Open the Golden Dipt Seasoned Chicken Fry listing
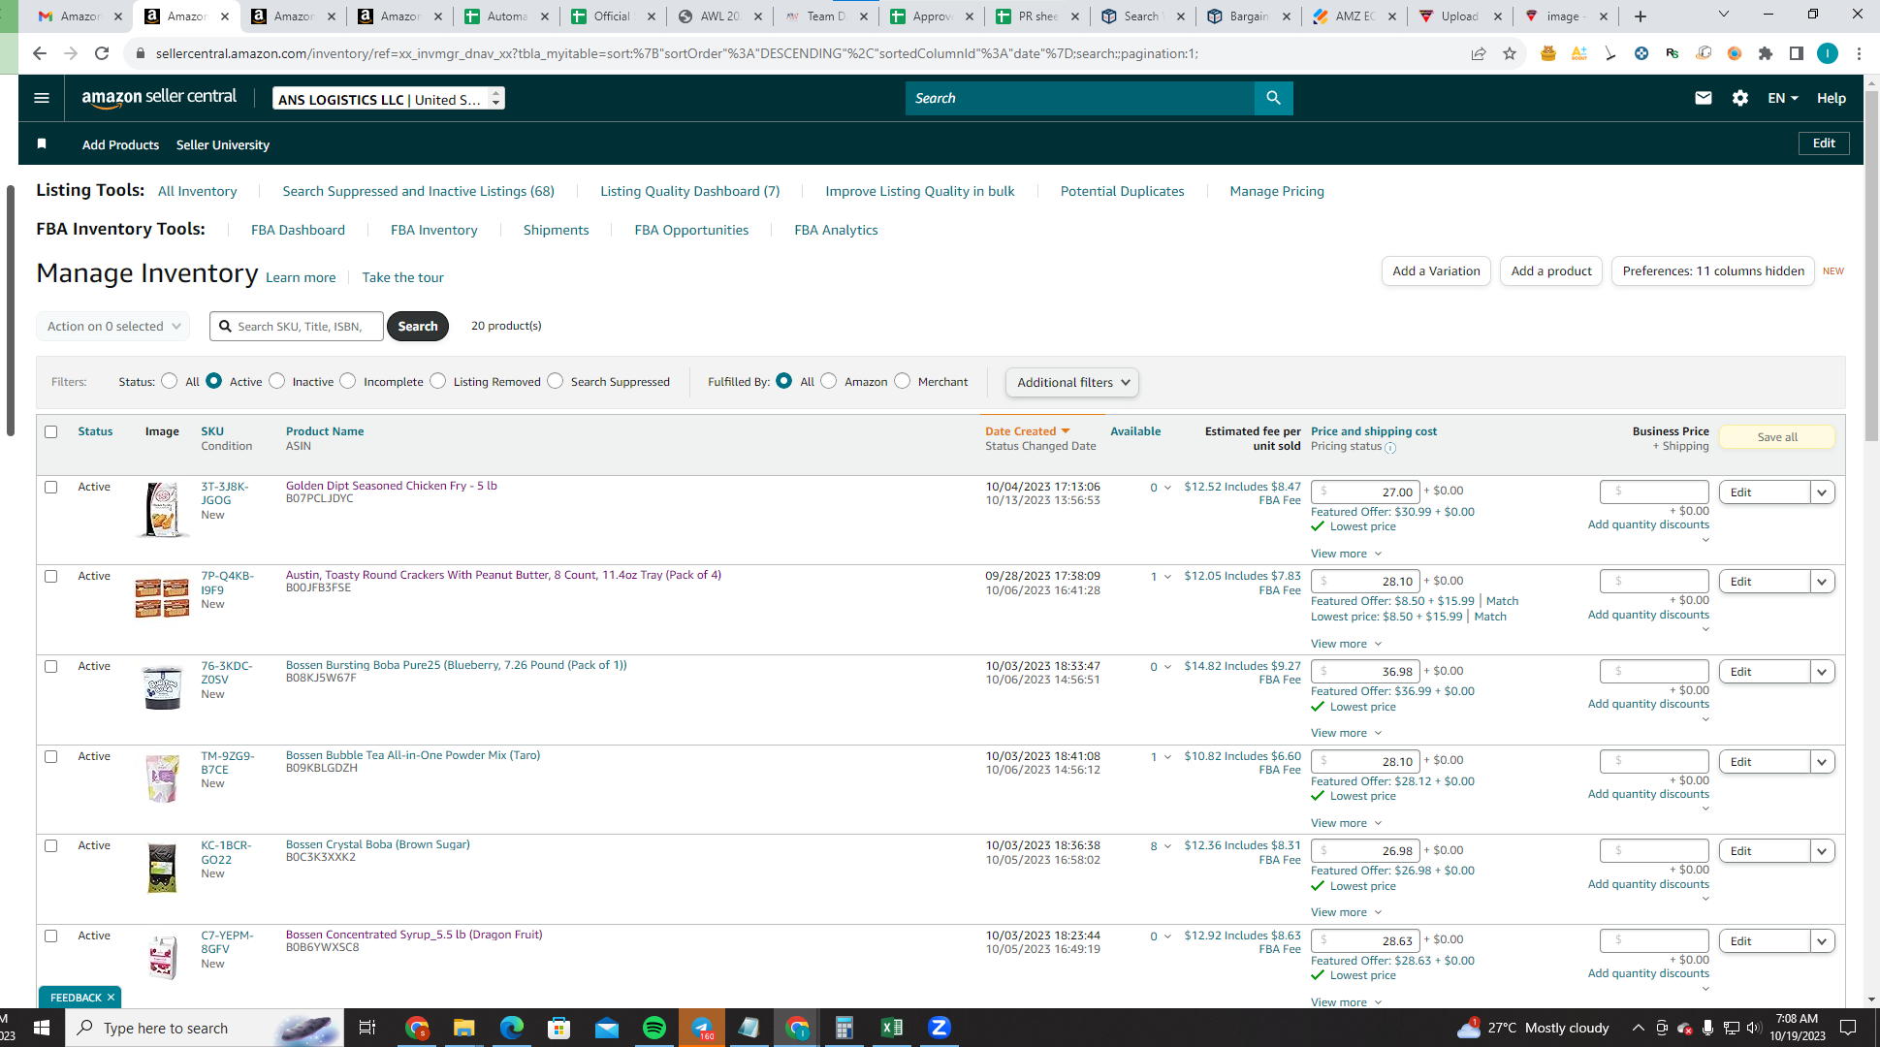Image resolution: width=1880 pixels, height=1047 pixels. pyautogui.click(x=392, y=486)
